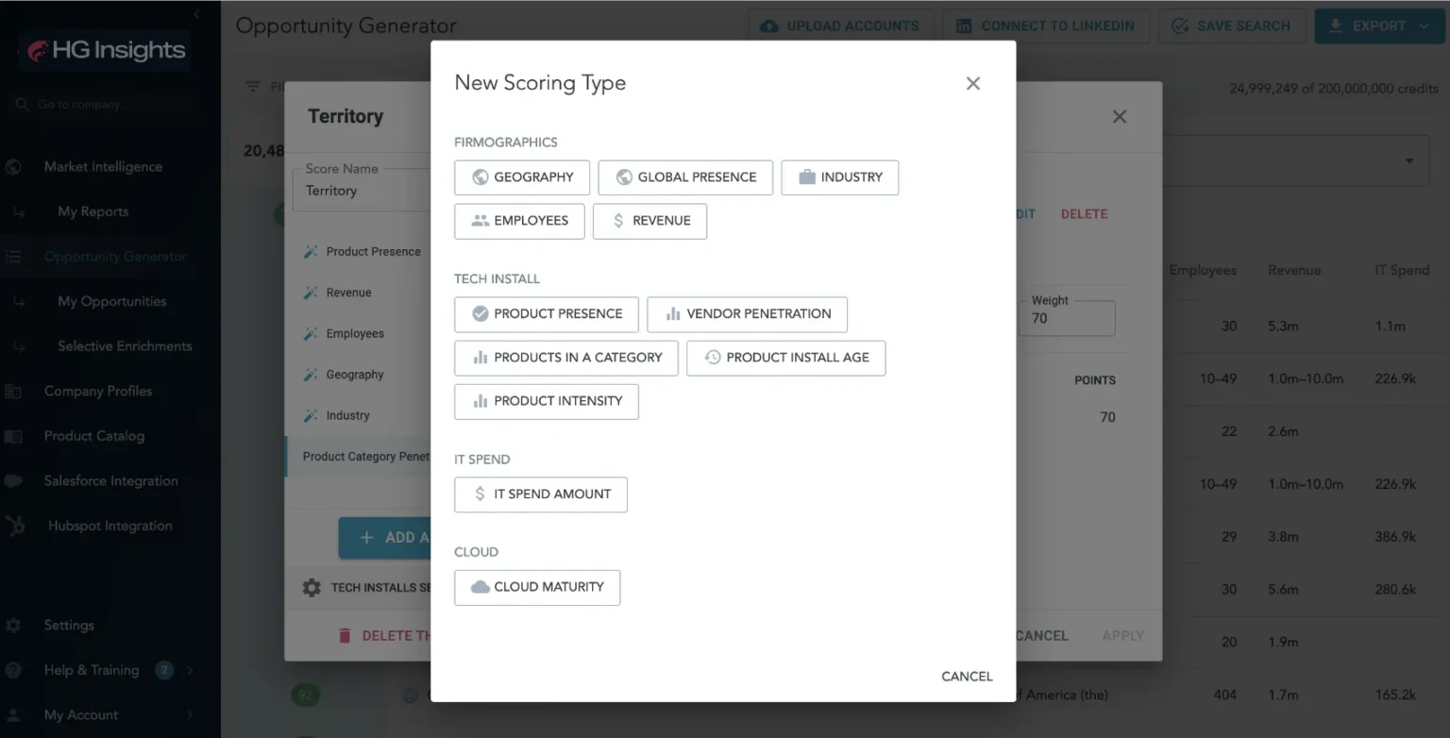The height and width of the screenshot is (738, 1450).
Task: Open Product Catalog in sidebar
Action: click(94, 436)
